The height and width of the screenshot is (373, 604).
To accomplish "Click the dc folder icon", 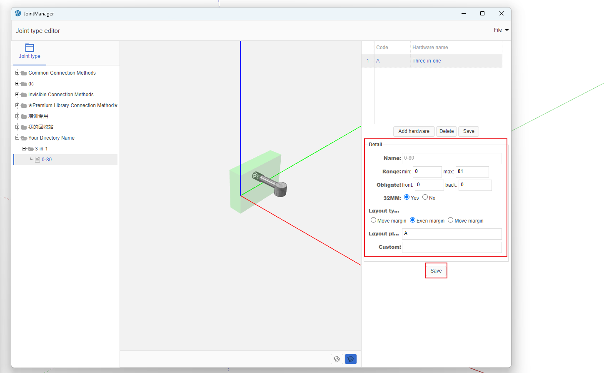I will (x=24, y=84).
